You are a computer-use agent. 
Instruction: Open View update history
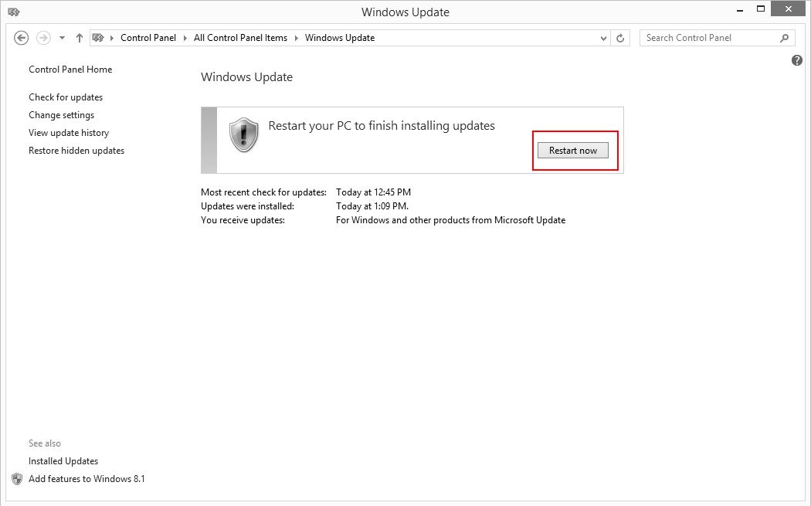(x=69, y=133)
